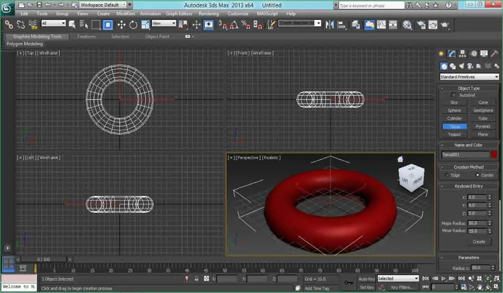Viewport: 503px width, 293px height.
Task: Click the Major Radius input field
Action: coord(477,223)
